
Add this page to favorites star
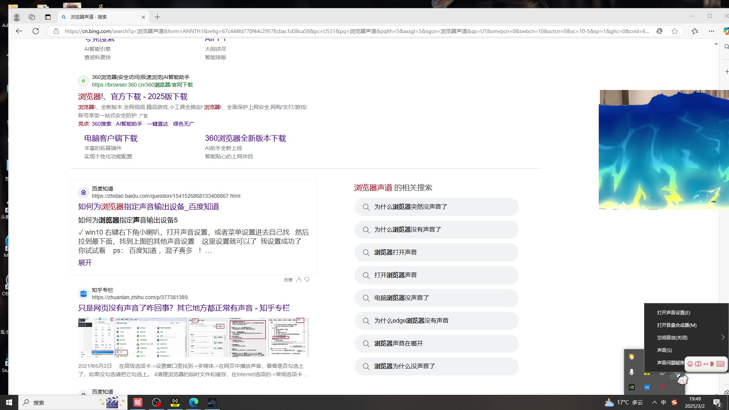click(x=675, y=31)
